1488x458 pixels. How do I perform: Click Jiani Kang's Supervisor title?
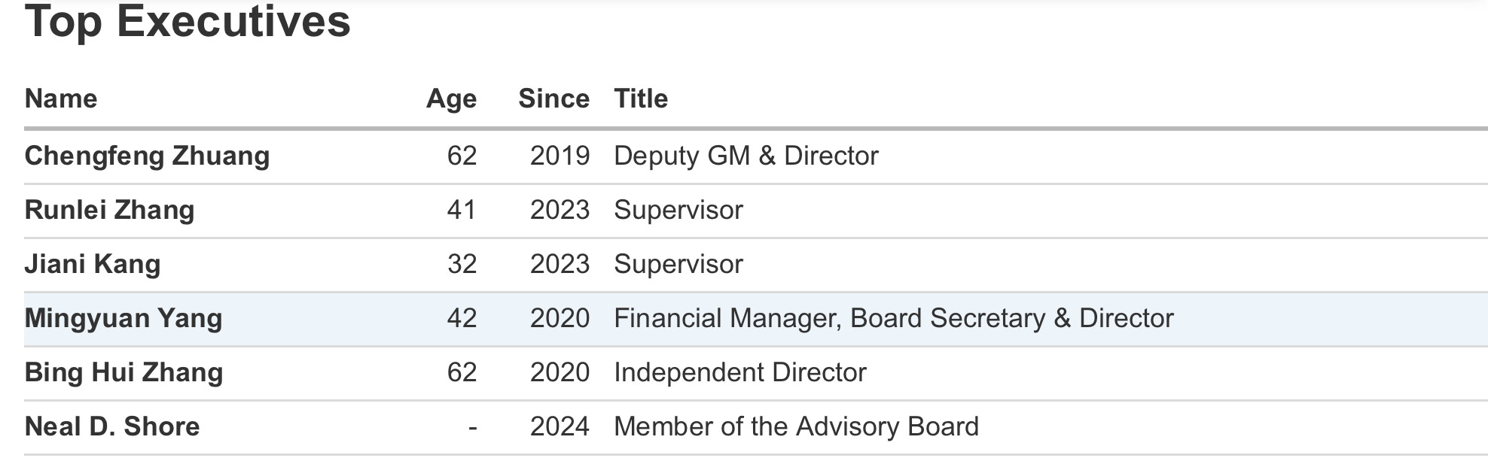coord(678,264)
